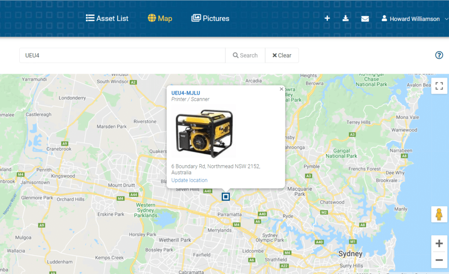Viewport: 449px width, 274px height.
Task: Select the square asset marker on map
Action: (226, 197)
